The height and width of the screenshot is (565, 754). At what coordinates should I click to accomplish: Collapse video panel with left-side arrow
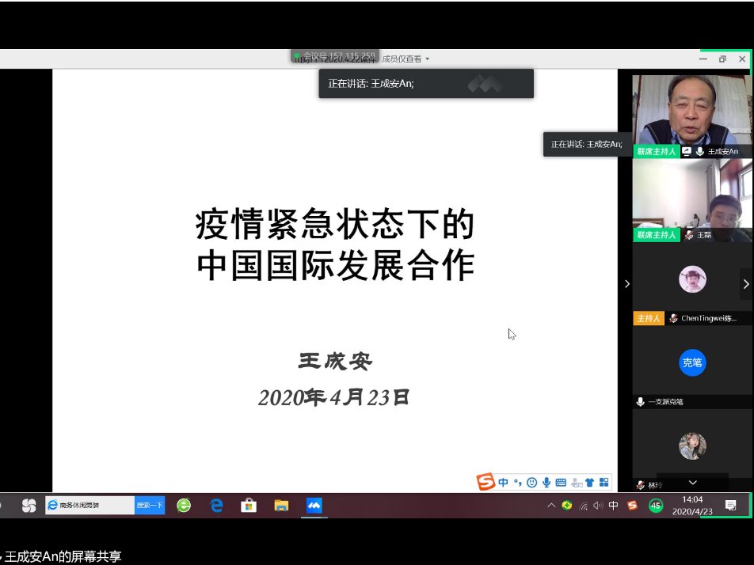(x=627, y=284)
